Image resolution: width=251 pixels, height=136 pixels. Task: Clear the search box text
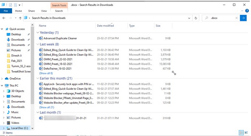coord(236,18)
